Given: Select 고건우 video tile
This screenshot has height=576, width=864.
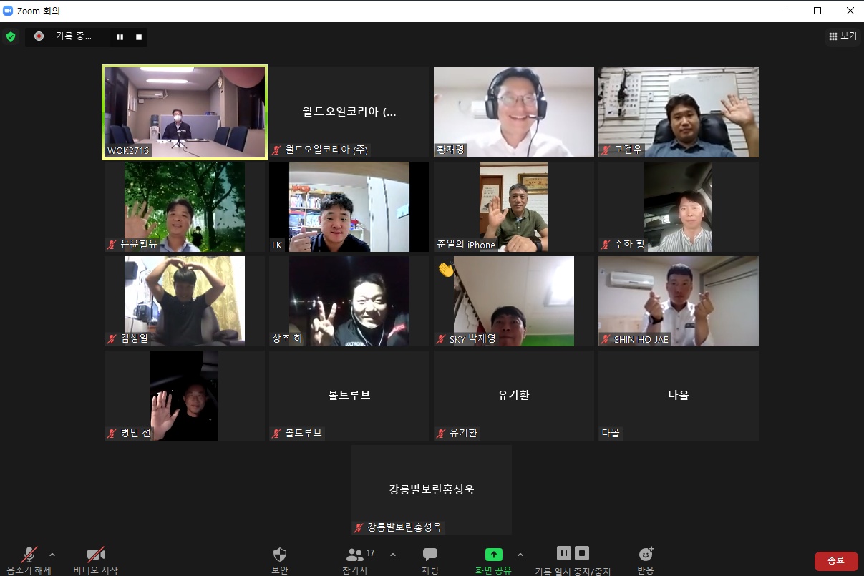Looking at the screenshot, I should [679, 112].
